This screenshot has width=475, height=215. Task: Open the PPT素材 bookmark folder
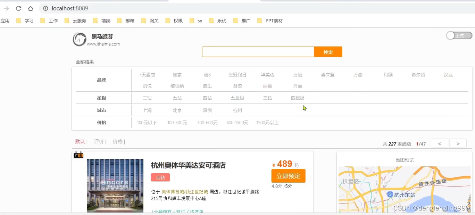(270, 21)
